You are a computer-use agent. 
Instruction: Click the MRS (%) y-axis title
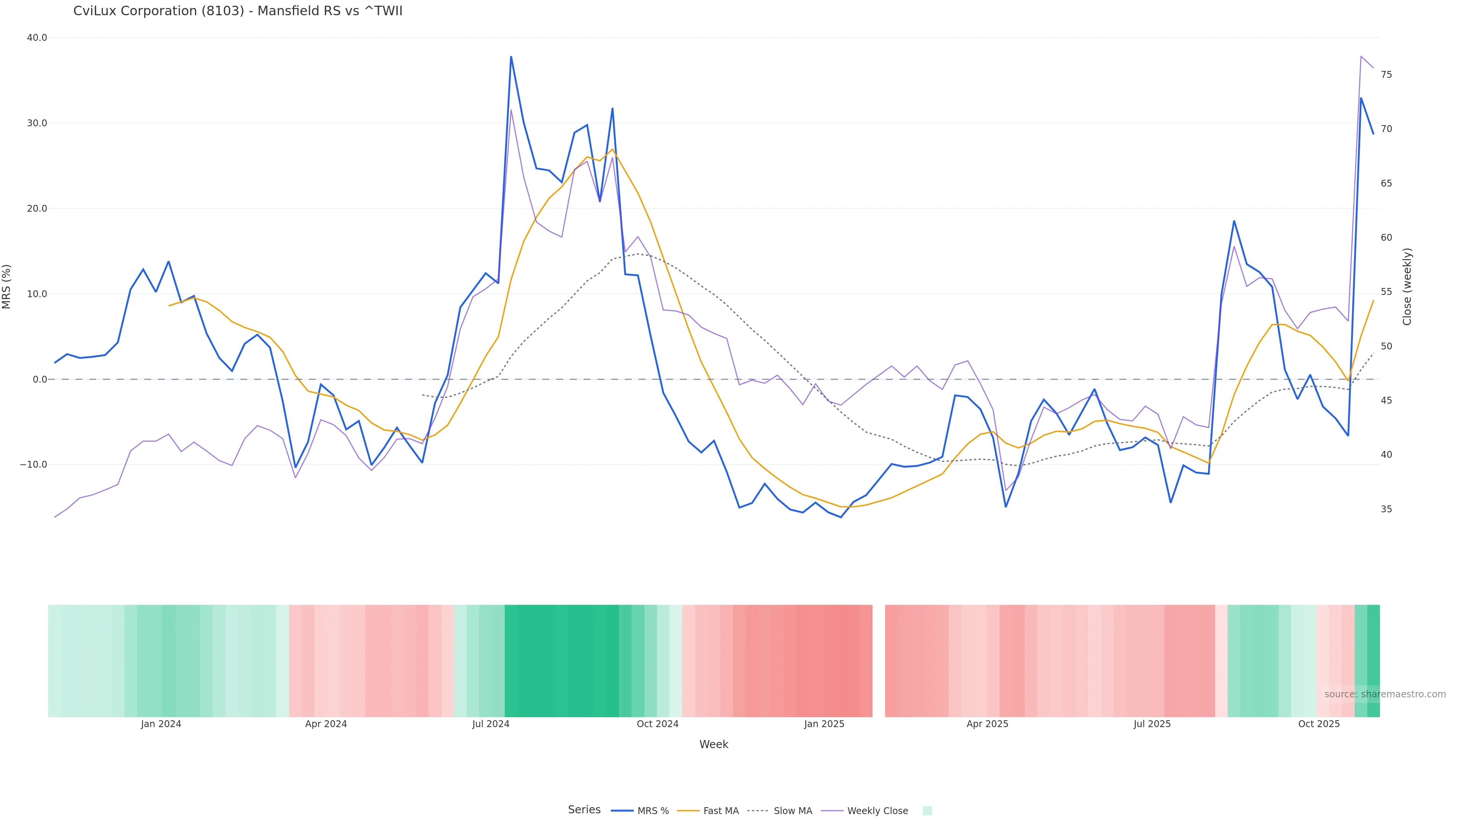click(x=7, y=286)
